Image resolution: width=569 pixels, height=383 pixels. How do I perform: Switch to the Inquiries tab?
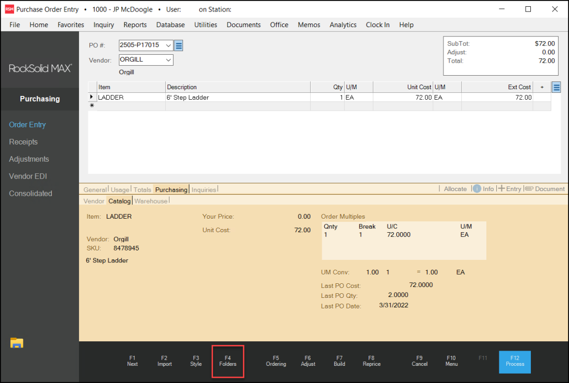tap(203, 190)
